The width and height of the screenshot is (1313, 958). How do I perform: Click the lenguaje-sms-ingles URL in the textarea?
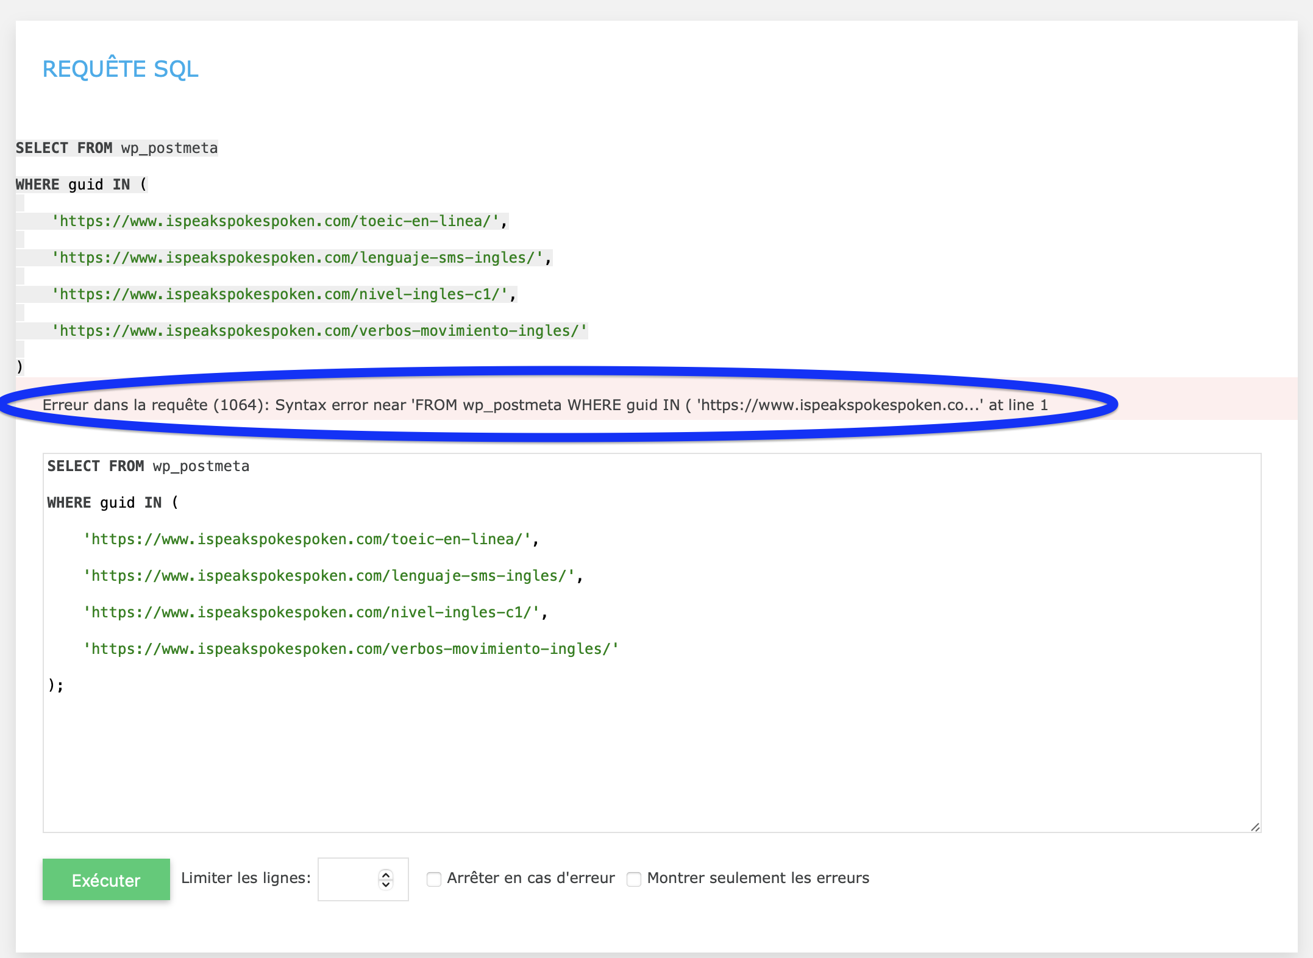[329, 576]
